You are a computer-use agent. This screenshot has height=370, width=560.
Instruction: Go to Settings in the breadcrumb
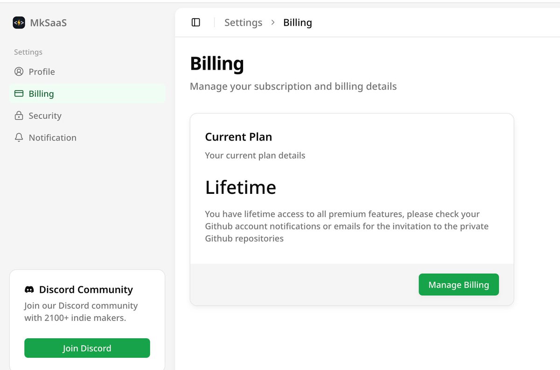pos(243,22)
